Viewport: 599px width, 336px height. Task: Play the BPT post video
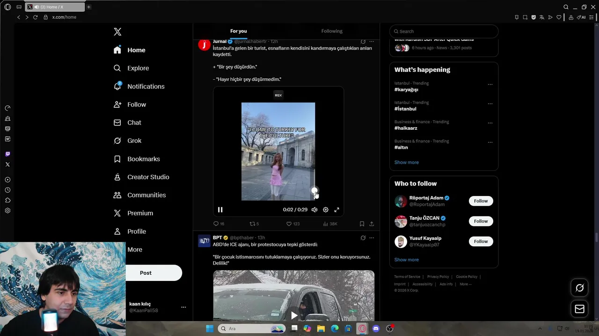click(x=294, y=315)
